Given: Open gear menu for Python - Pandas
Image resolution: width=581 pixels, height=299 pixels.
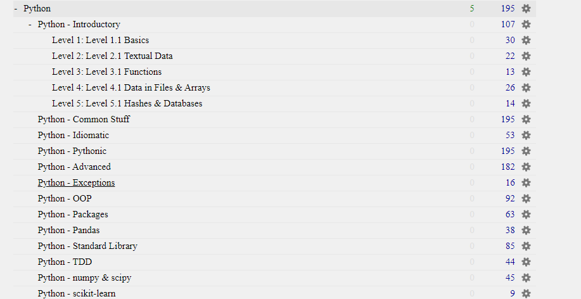Looking at the screenshot, I should click(x=526, y=230).
